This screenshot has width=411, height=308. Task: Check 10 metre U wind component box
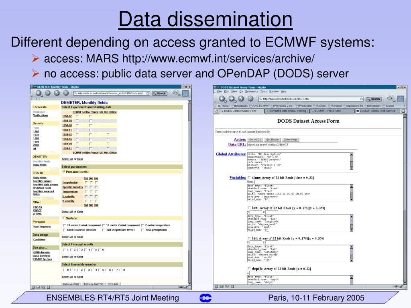[65, 225]
